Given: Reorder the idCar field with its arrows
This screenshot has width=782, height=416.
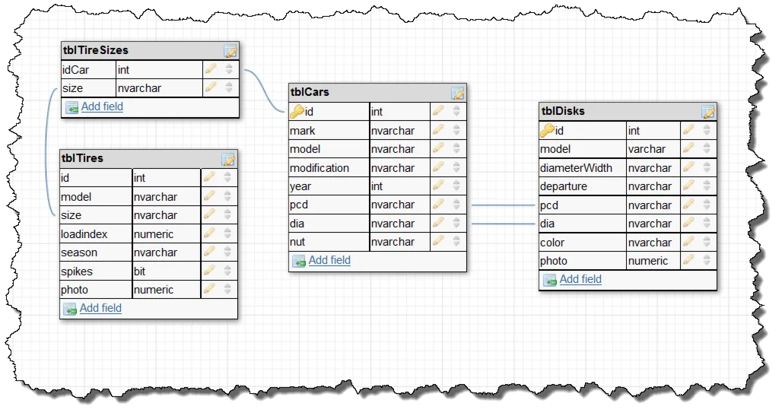Looking at the screenshot, I should click(x=229, y=69).
